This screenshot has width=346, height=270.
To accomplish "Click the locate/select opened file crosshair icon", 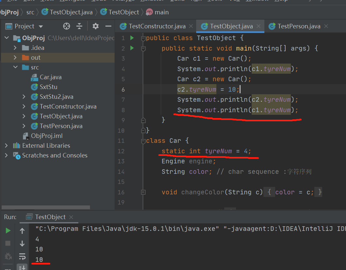I will tap(66, 26).
